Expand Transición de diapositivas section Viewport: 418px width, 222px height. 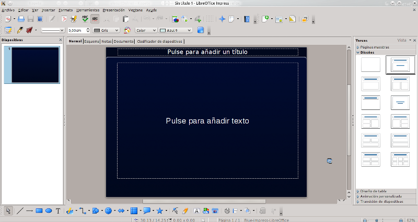pos(381,201)
